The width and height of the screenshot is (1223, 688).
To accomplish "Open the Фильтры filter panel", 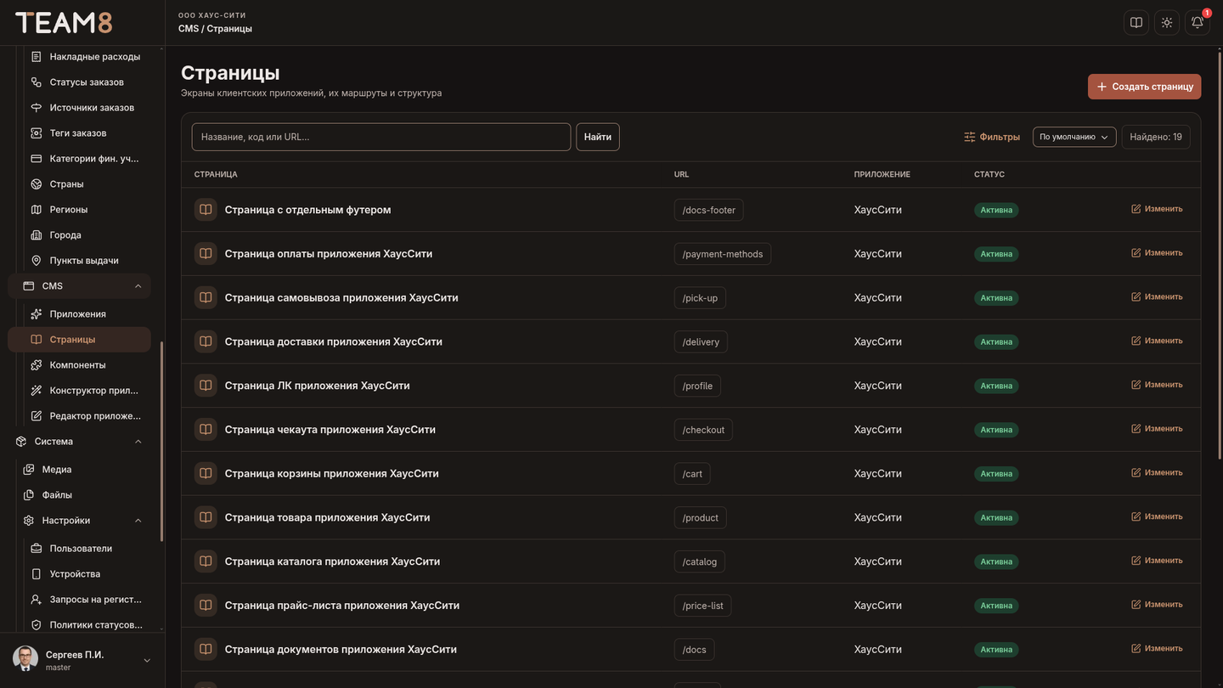I will 992,137.
